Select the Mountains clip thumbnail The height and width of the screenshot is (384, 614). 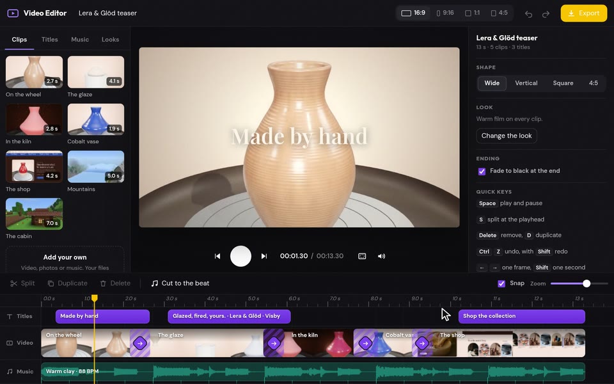click(96, 166)
